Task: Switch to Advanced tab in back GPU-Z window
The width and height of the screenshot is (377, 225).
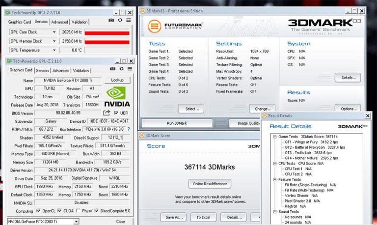Action: click(x=59, y=22)
